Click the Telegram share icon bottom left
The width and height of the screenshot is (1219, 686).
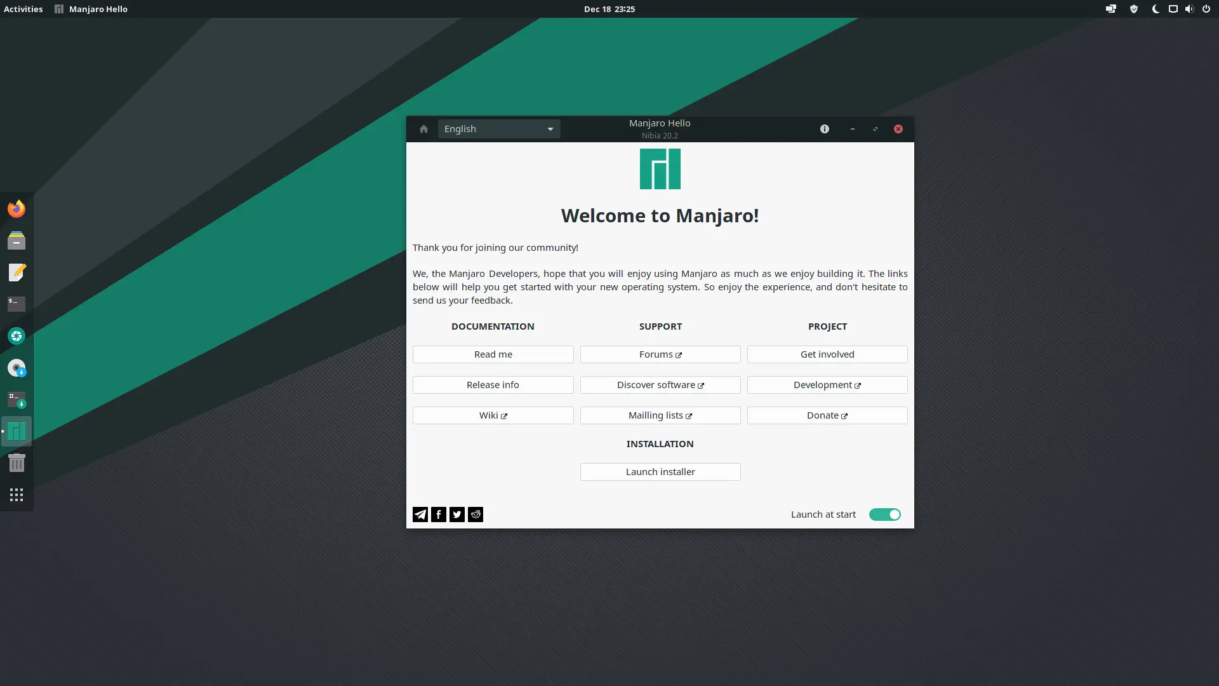pyautogui.click(x=420, y=513)
